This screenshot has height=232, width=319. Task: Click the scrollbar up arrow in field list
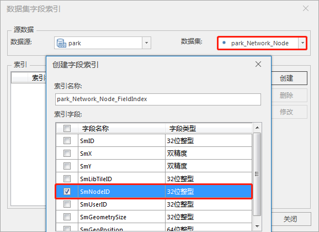257,128
